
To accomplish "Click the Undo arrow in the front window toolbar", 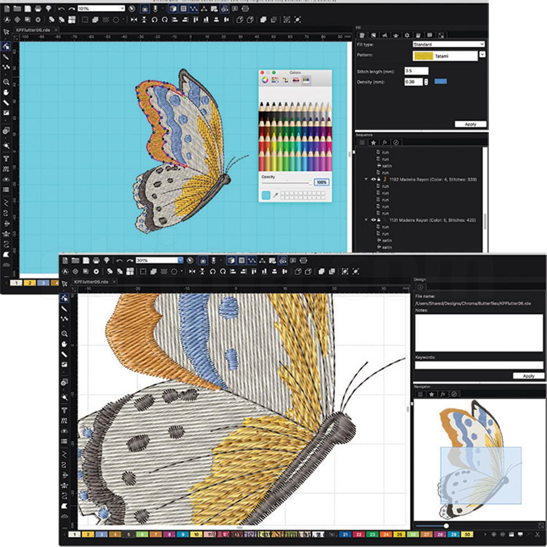I will pos(119,261).
